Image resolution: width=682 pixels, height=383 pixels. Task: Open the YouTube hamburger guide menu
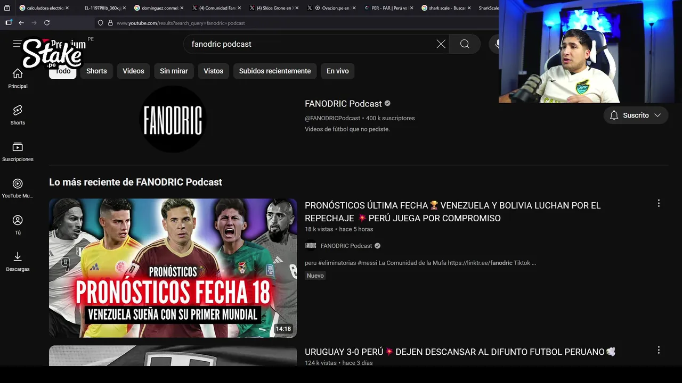click(x=17, y=44)
